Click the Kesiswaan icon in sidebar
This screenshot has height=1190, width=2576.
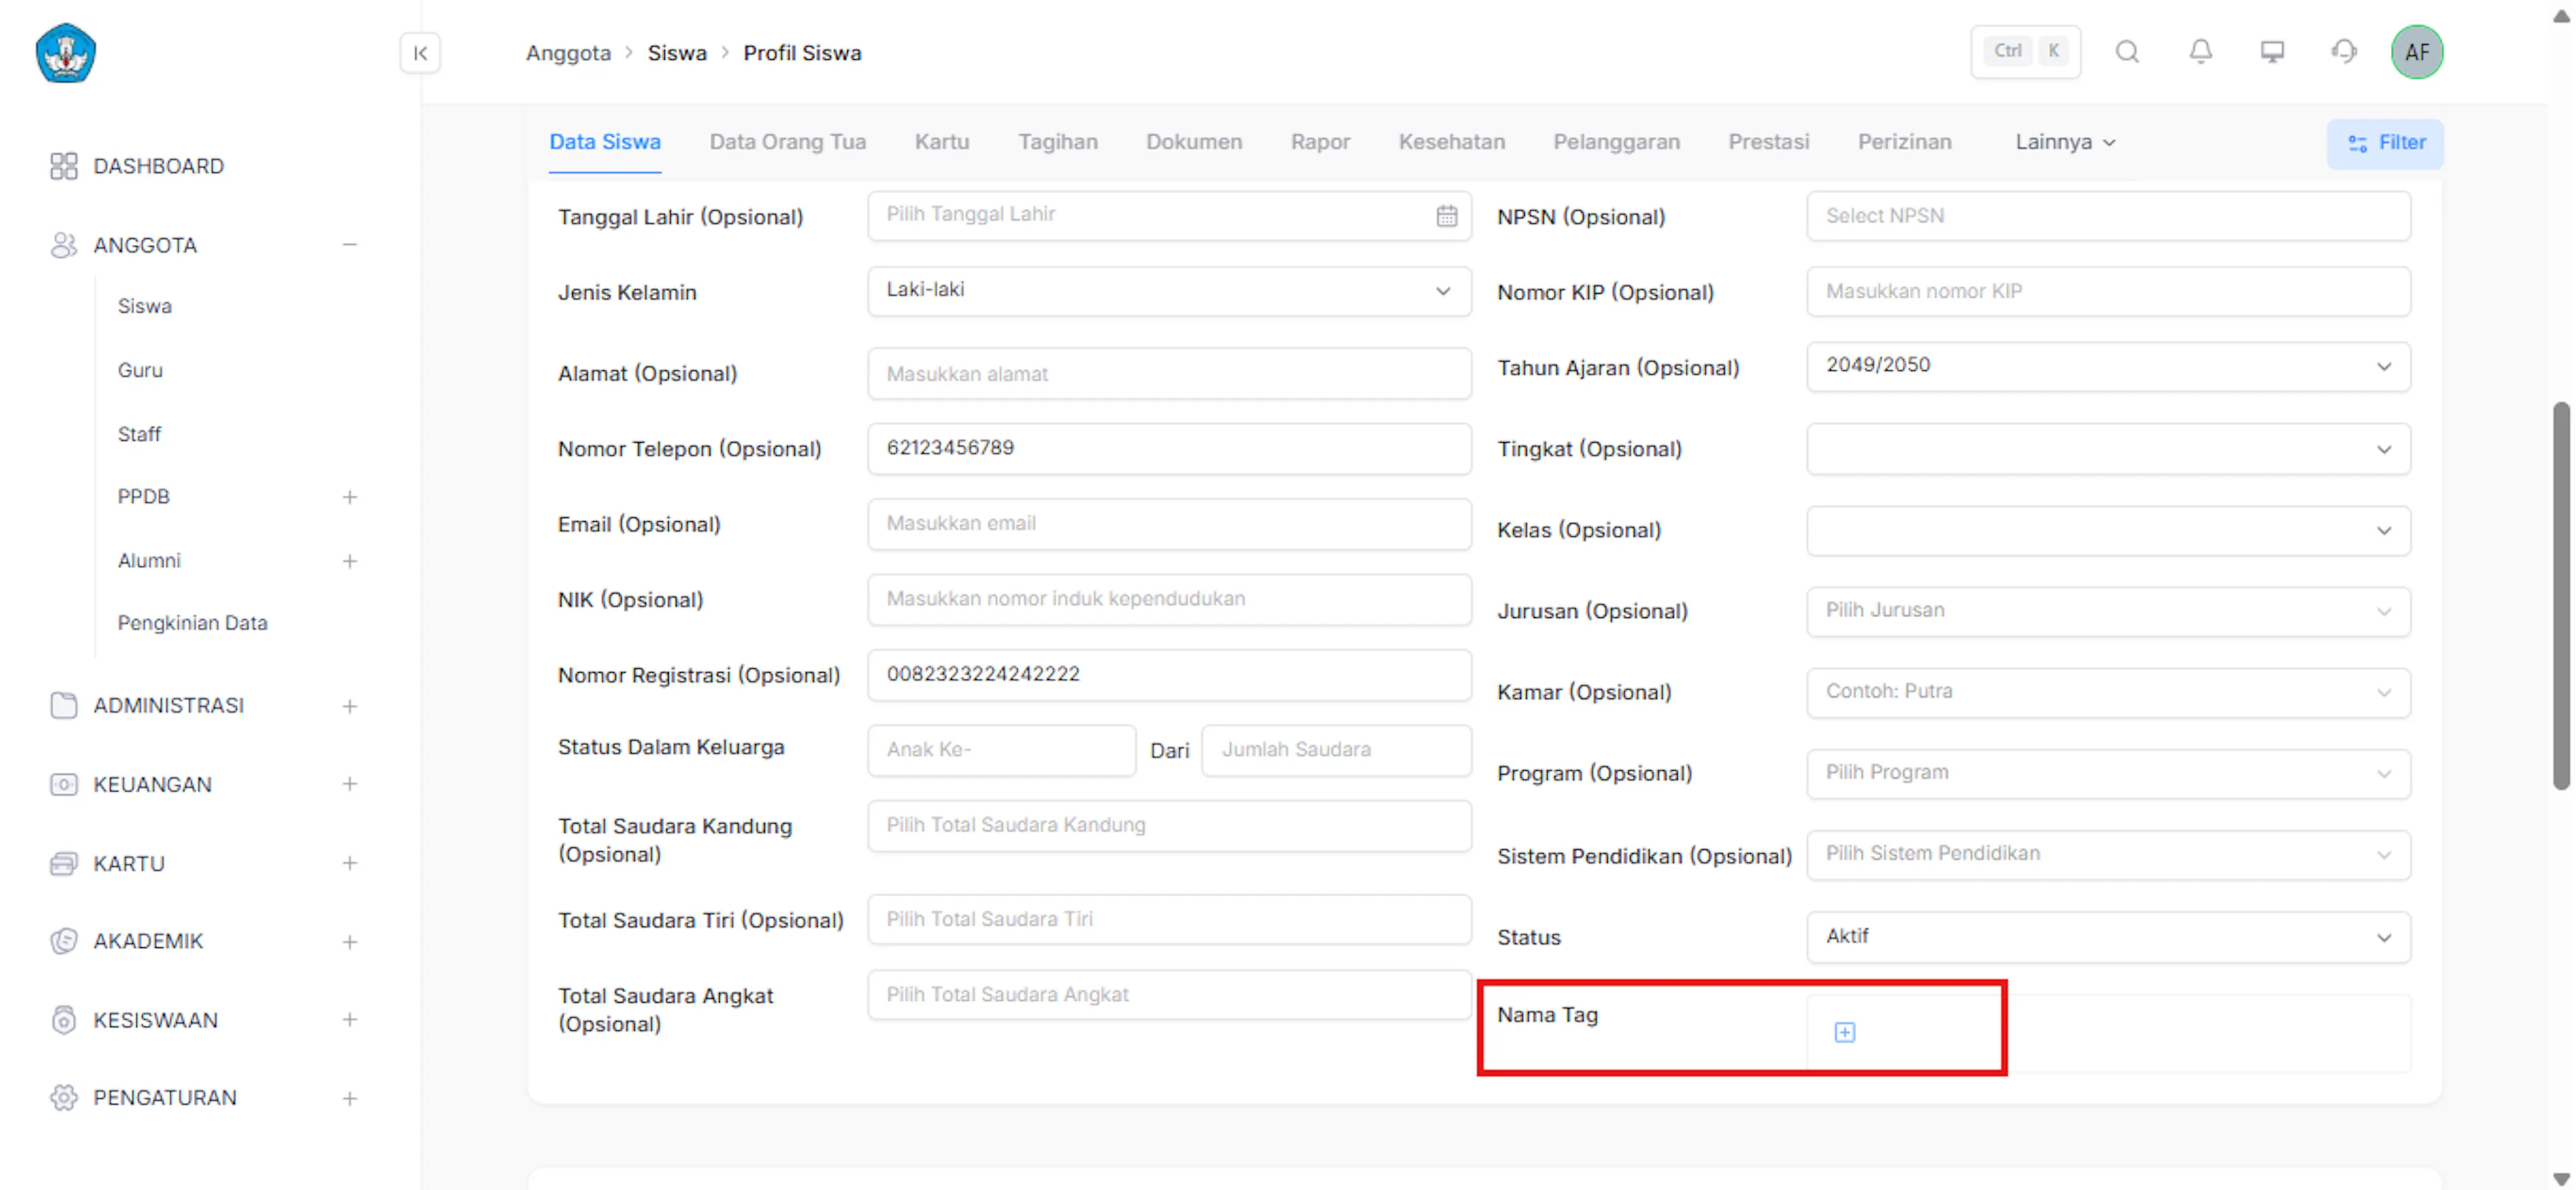coord(64,1020)
